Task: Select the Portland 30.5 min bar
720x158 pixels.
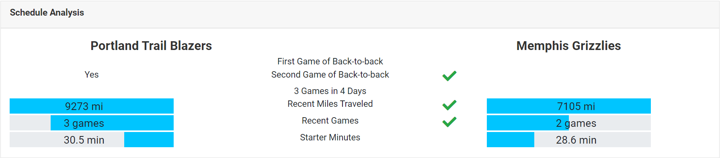Action: 92,140
